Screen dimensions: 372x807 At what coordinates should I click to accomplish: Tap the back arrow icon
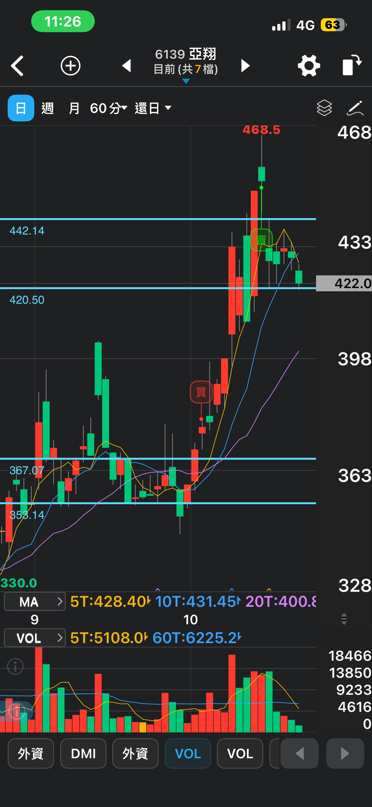[x=17, y=66]
